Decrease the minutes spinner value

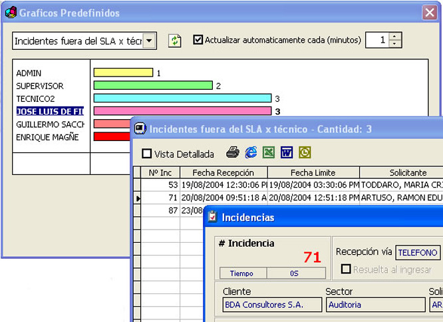(395, 45)
